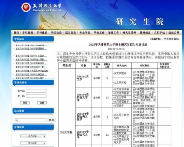Open the 专业学位 menu item
This screenshot has width=184, height=147.
(x=85, y=33)
